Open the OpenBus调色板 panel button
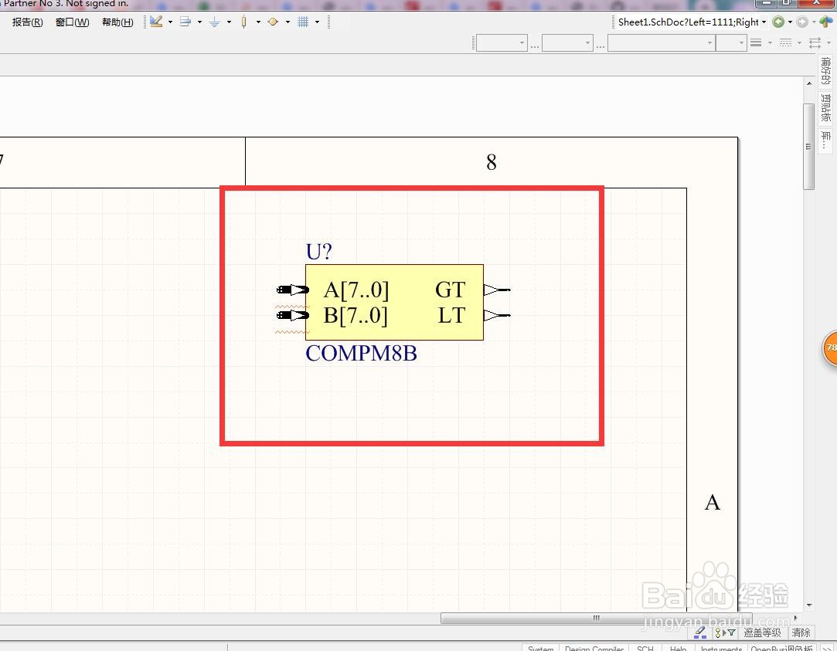837x651 pixels. coord(781,648)
